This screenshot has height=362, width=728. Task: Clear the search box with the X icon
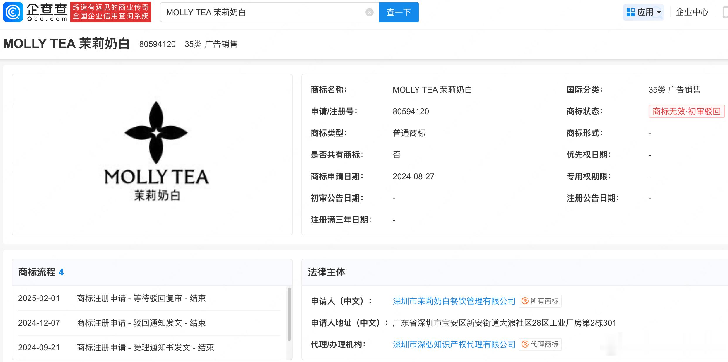pyautogui.click(x=370, y=12)
